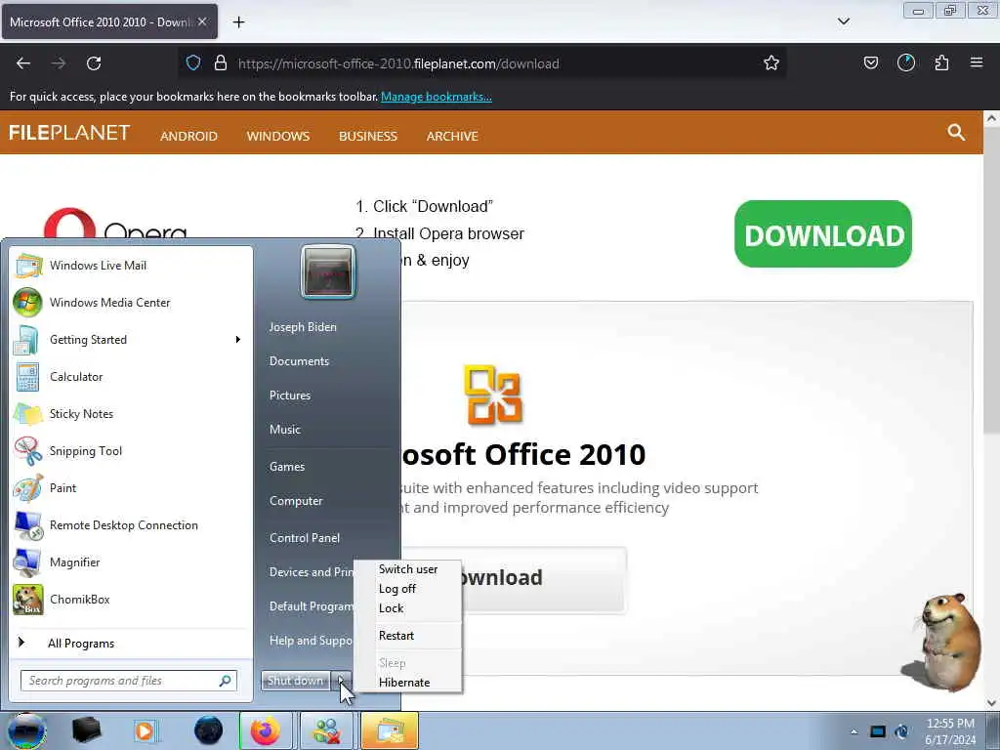
Task: Open Music library
Action: [x=285, y=430]
